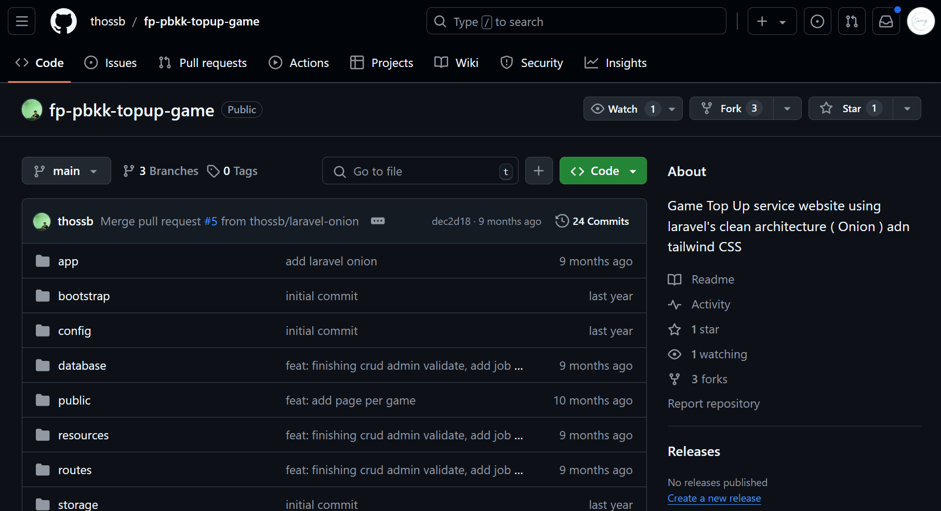Focus the Type / to search box
This screenshot has height=511, width=941.
coord(576,21)
